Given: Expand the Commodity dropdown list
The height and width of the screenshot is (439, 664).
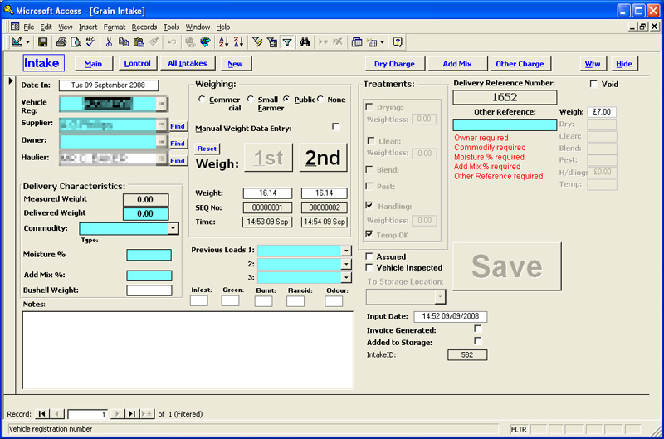Looking at the screenshot, I should pos(173,228).
